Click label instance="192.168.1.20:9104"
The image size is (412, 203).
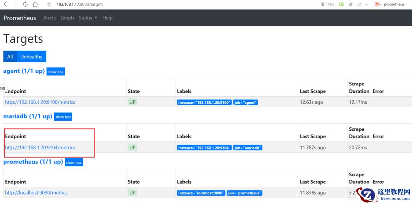(x=204, y=148)
